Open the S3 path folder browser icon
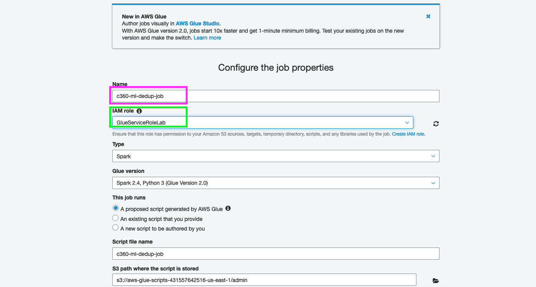The image size is (536, 287). click(x=435, y=280)
